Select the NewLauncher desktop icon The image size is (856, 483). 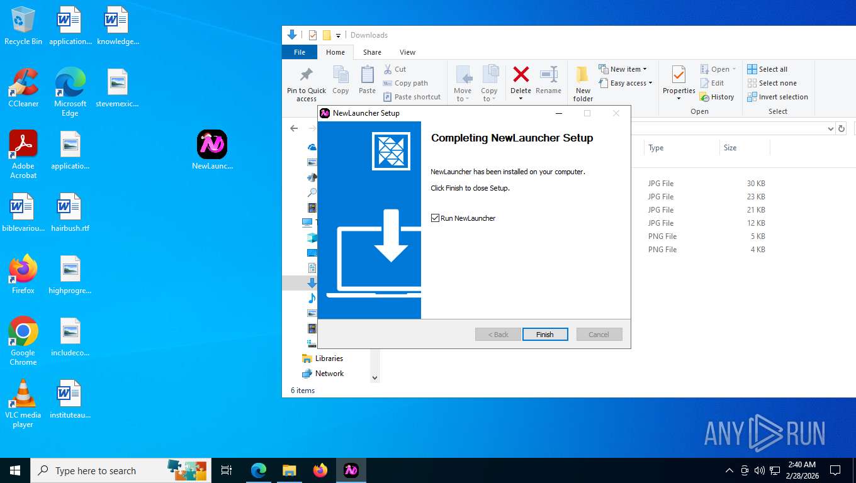click(x=212, y=150)
